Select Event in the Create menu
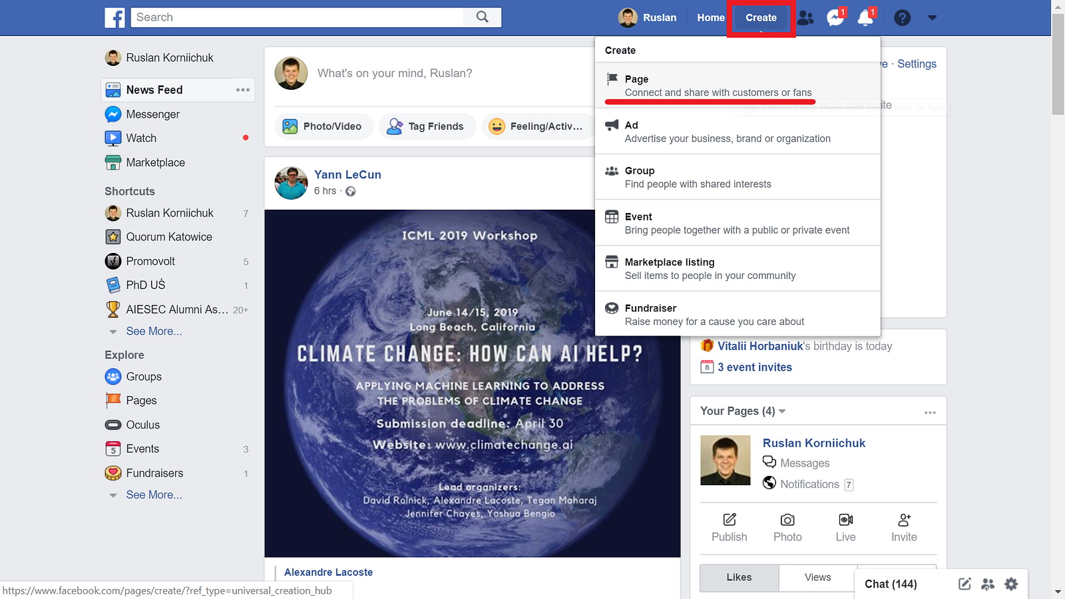Screen dimensions: 1065x599 click(x=738, y=223)
